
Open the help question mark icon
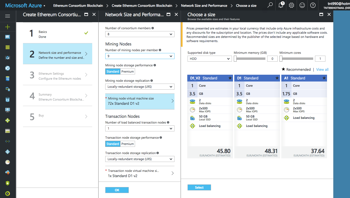pyautogui.click(x=313, y=5)
